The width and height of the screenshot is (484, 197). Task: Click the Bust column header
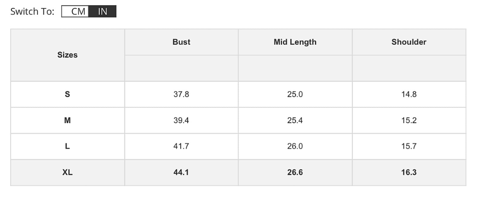tap(181, 42)
